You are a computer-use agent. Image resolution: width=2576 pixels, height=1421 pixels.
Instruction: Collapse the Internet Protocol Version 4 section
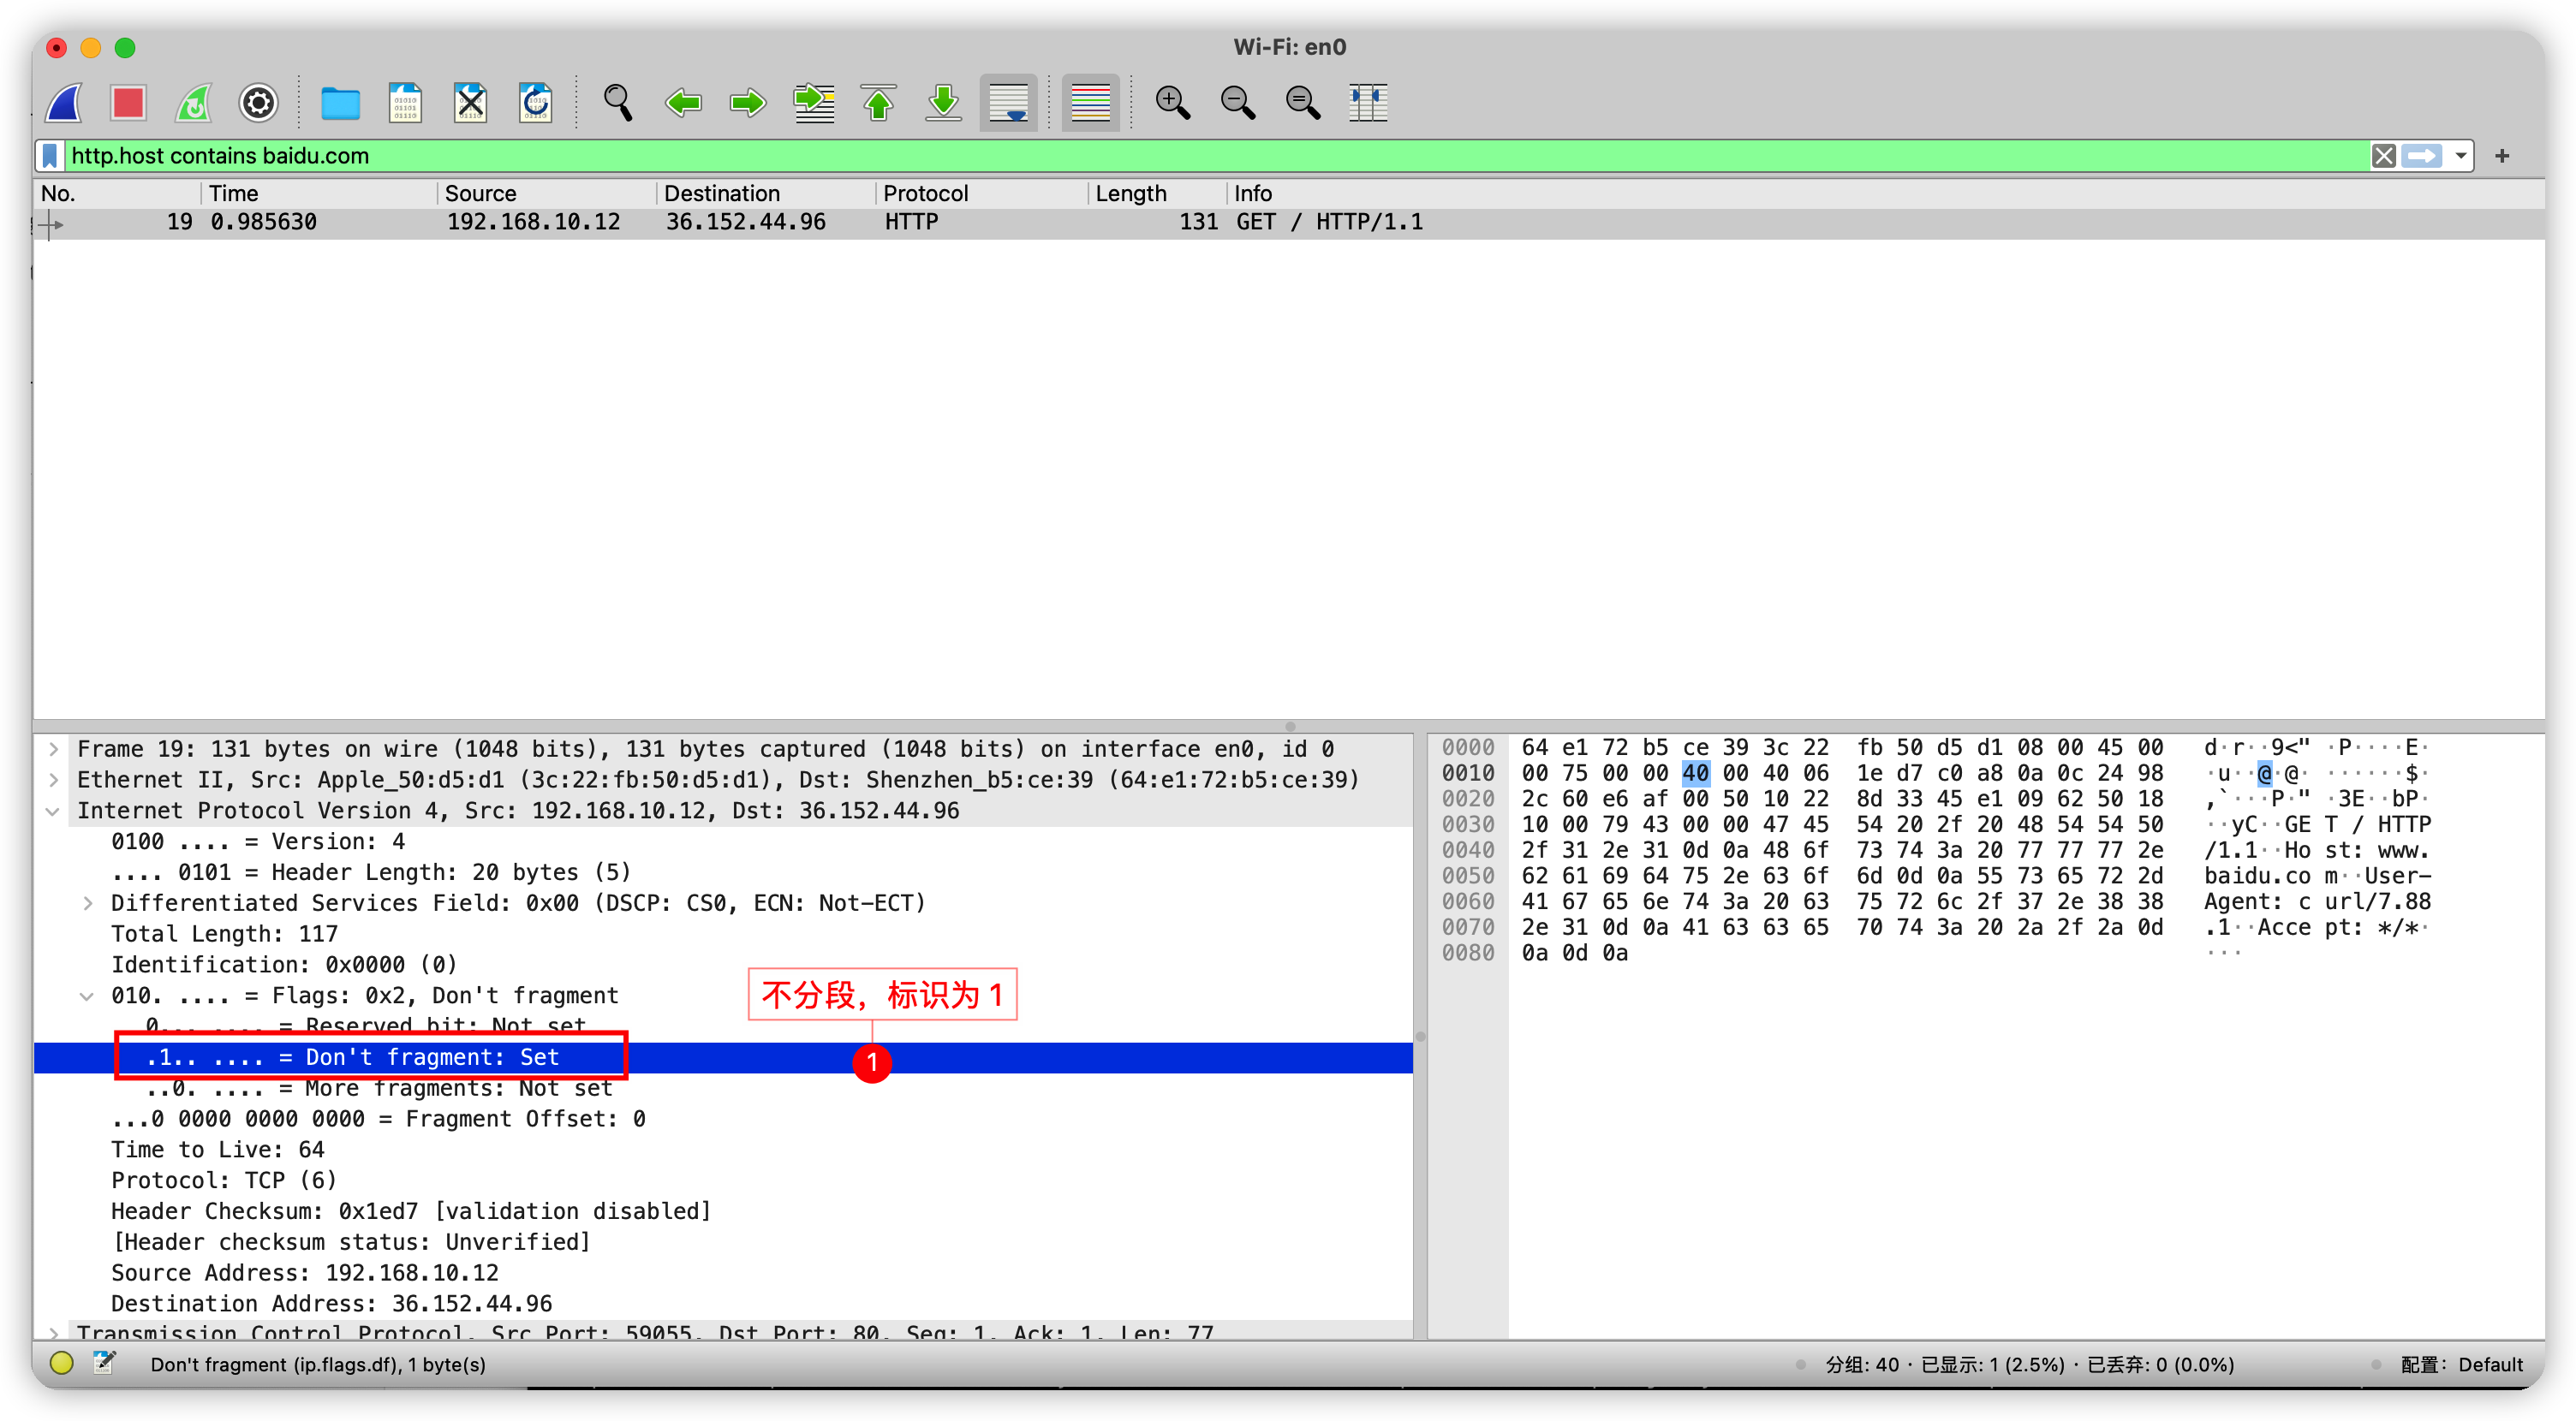point(54,811)
